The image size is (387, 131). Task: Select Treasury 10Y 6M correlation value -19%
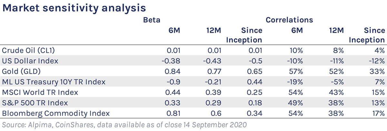(295, 82)
